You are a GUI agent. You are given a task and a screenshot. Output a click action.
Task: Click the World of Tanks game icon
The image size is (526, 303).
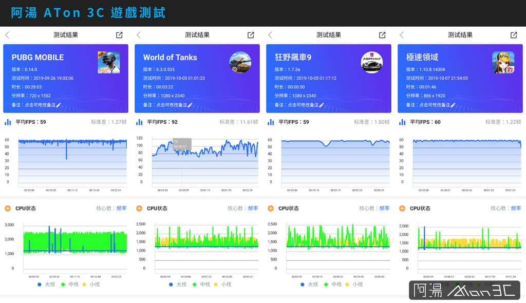[x=240, y=63]
